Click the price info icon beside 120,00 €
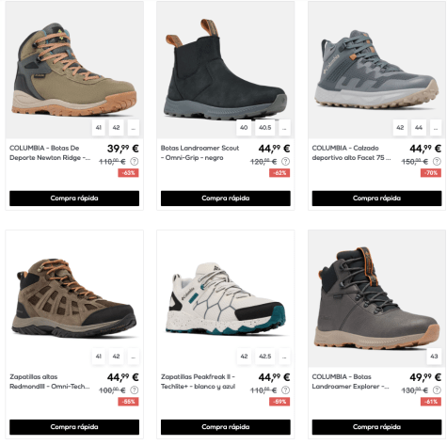 (285, 162)
